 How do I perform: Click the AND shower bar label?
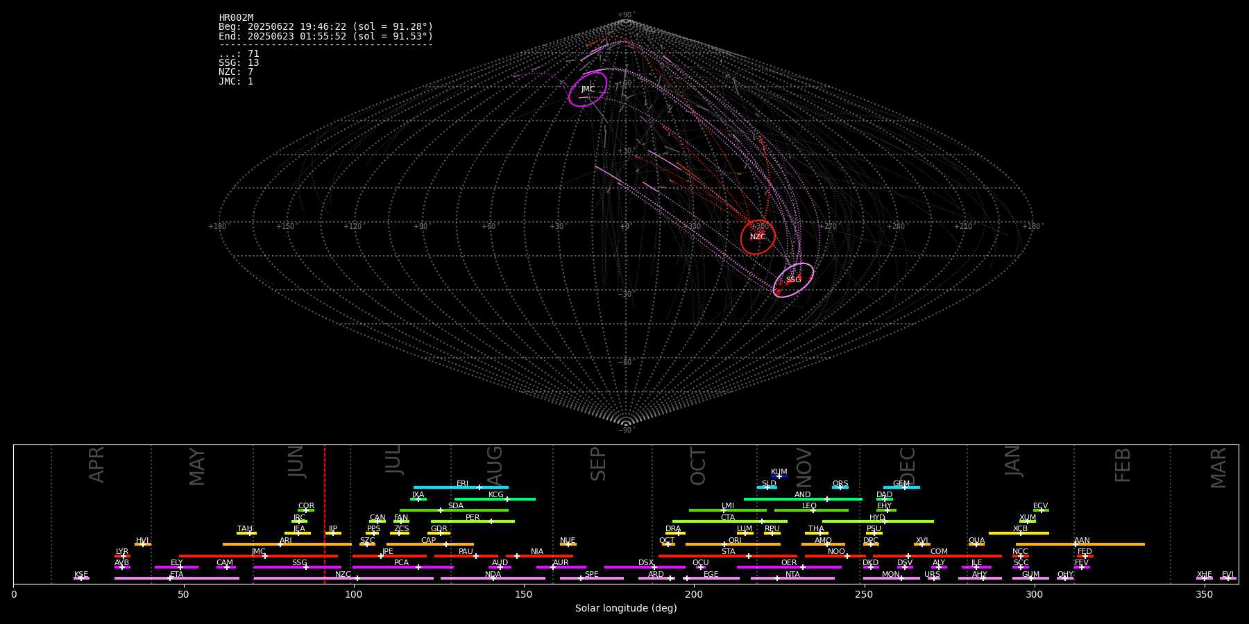[x=803, y=495]
